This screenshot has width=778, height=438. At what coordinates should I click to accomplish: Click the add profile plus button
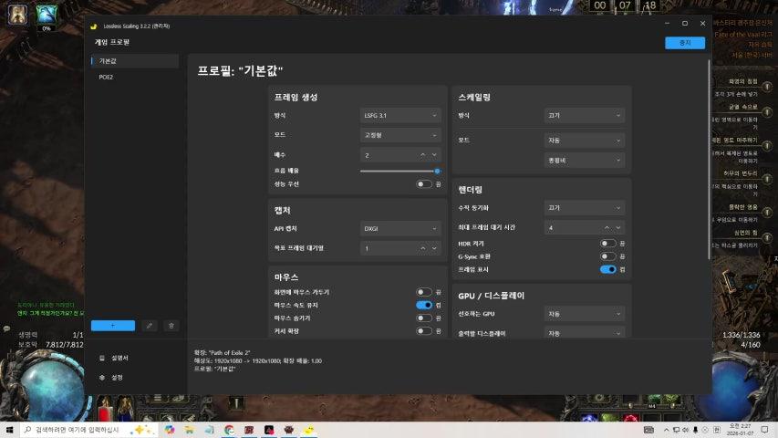pyautogui.click(x=113, y=325)
